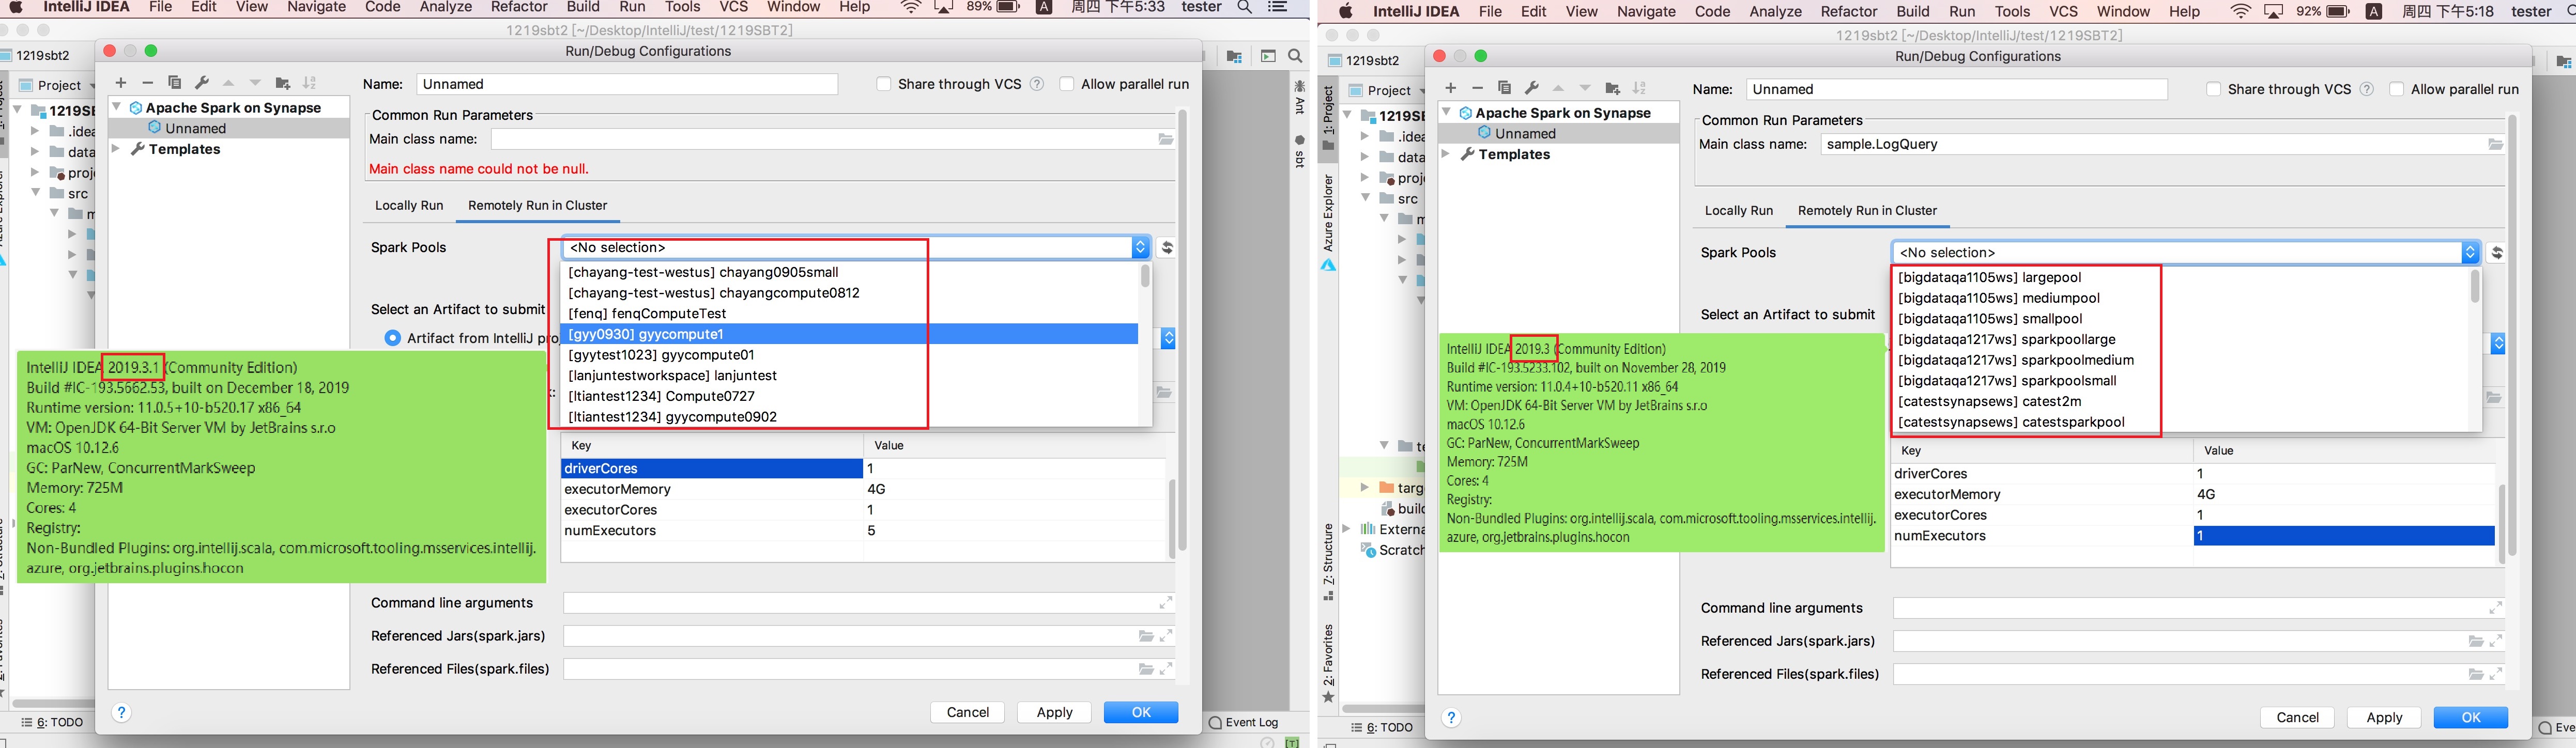Help question mark button in right dialog bottom
This screenshot has height=748, width=2576.
[x=1451, y=717]
